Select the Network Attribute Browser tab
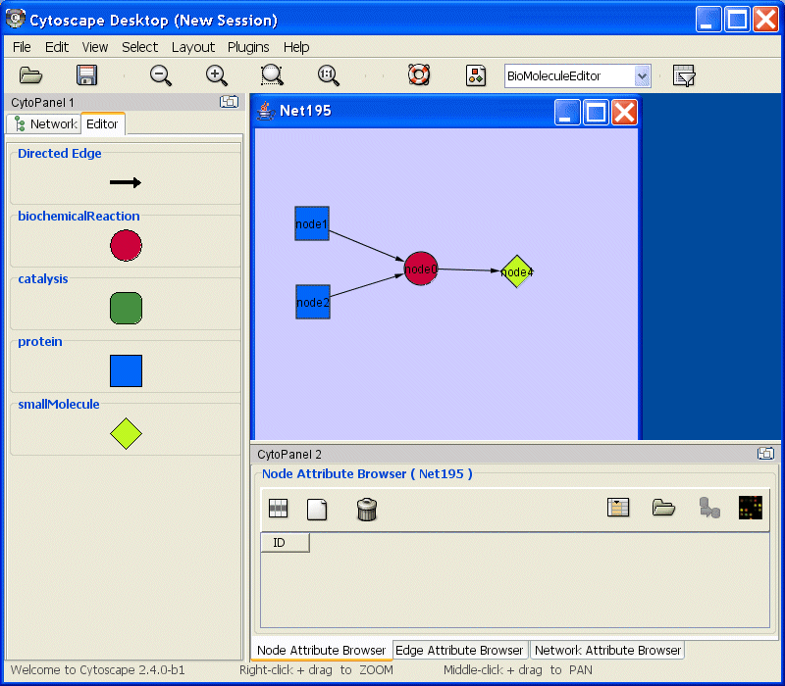The image size is (785, 686). [x=607, y=650]
